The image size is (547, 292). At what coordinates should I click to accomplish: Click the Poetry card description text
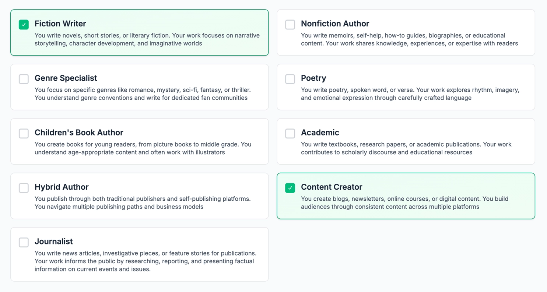[410, 94]
